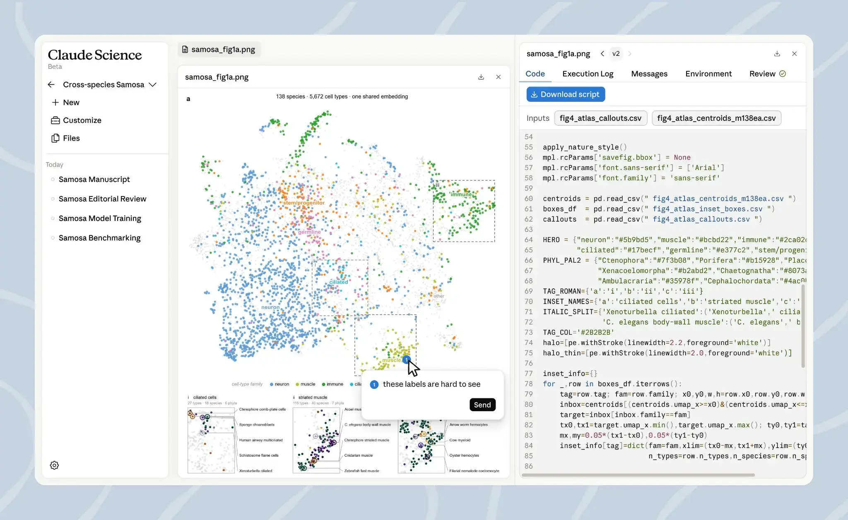Switch to the Code tab
The height and width of the screenshot is (520, 848).
[x=535, y=74]
